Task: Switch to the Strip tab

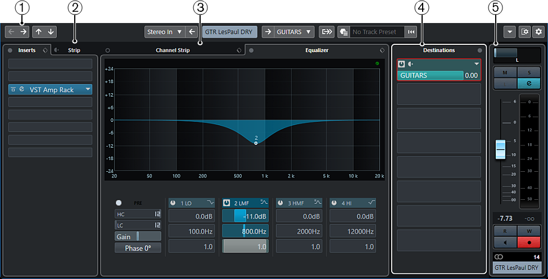Action: [74, 51]
